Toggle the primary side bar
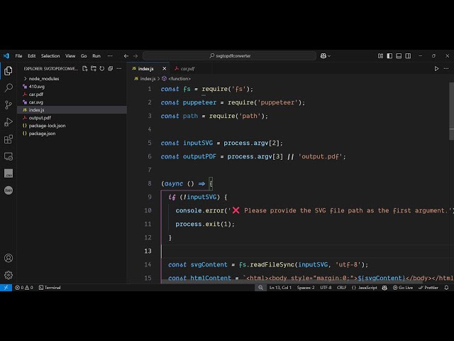454x341 pixels. pos(389,55)
